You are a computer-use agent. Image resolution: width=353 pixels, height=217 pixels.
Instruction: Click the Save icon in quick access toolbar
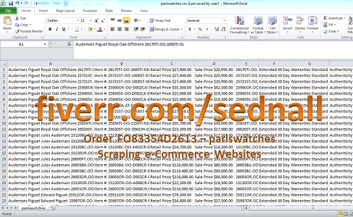(11, 4)
